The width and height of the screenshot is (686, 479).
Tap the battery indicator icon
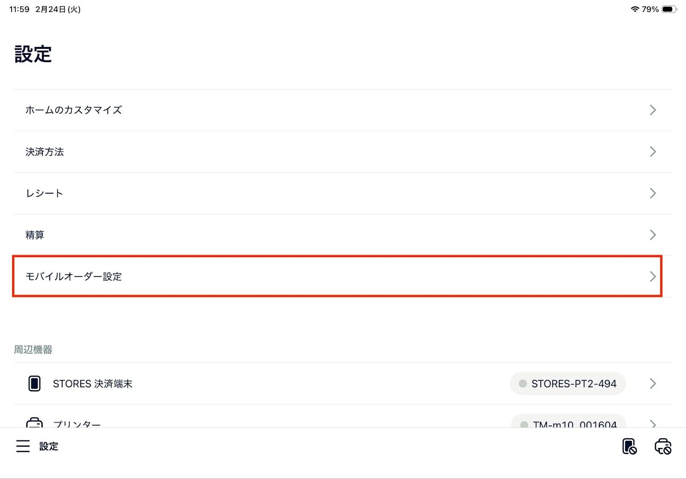[x=668, y=9]
